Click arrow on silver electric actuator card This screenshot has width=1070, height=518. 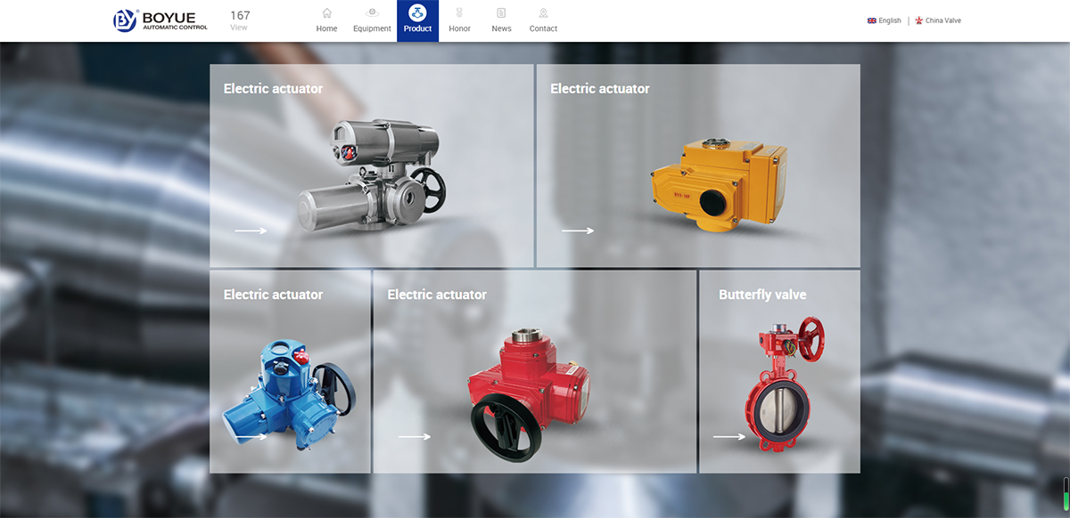(251, 231)
